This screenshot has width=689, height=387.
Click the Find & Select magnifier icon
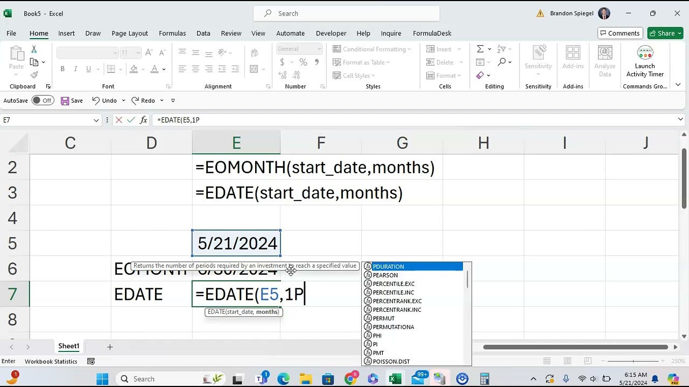coord(502,62)
